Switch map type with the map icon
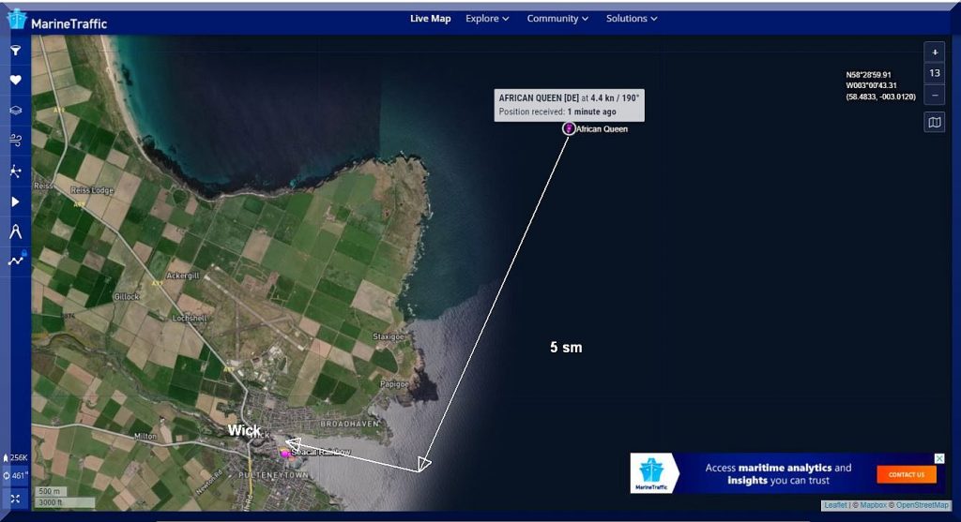This screenshot has height=522, width=961. tap(934, 122)
